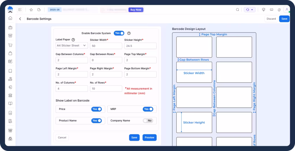Click the Cancel button below the form
This screenshot has height=151, width=295.
62,138
